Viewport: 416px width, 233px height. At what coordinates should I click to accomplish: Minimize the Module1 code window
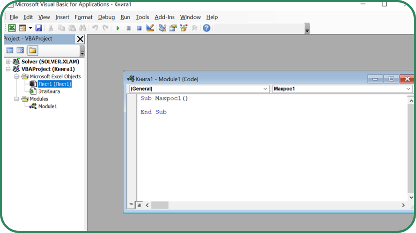(375, 79)
